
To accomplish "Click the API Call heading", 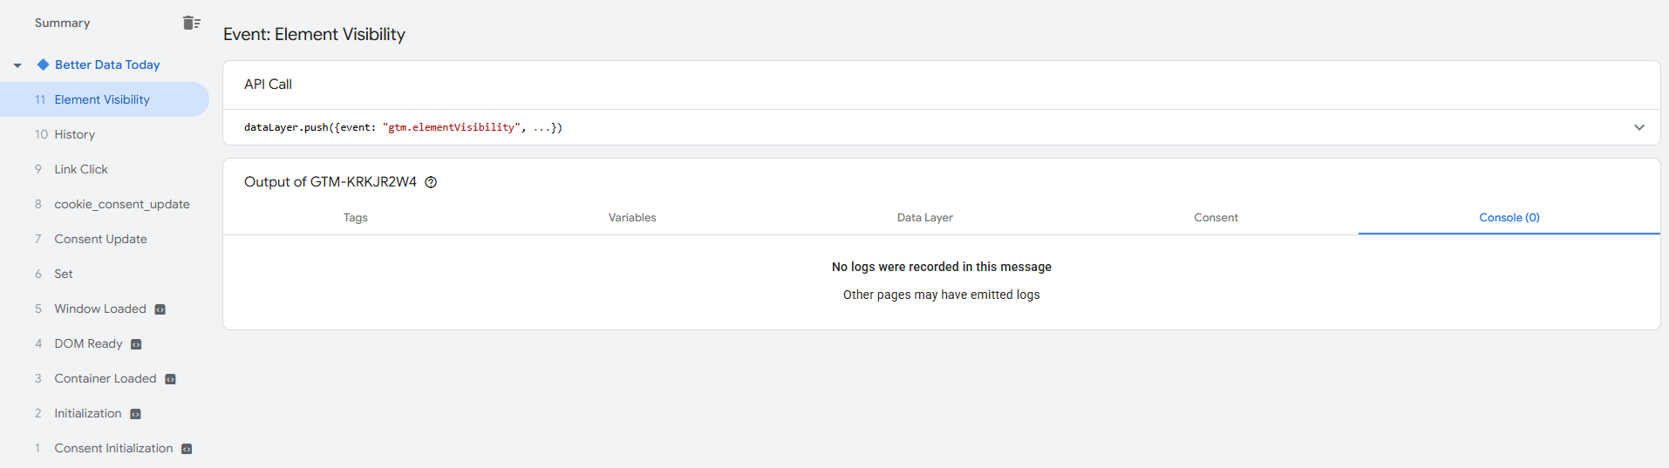I will pyautogui.click(x=268, y=85).
